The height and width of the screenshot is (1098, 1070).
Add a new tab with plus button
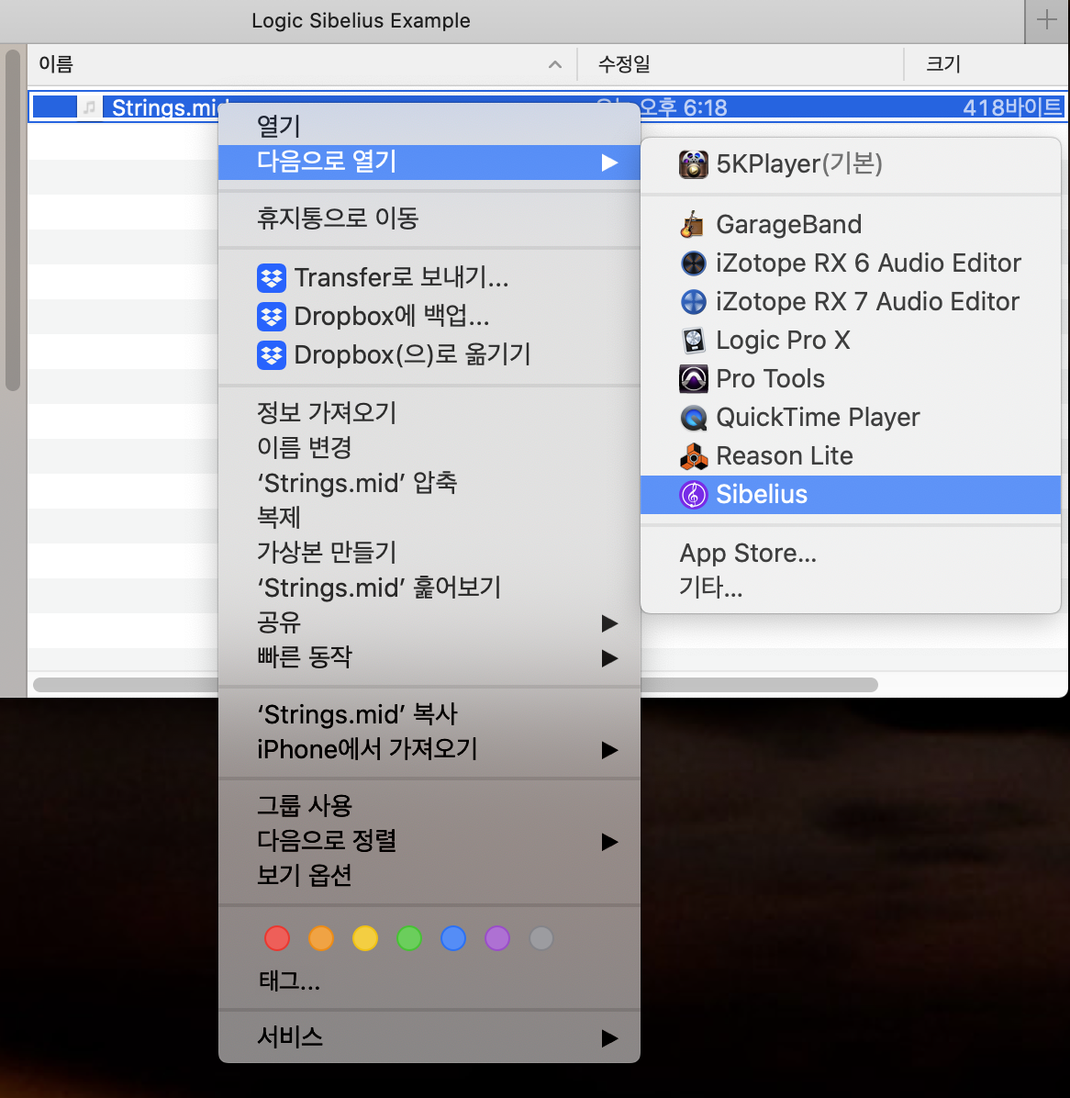click(x=1046, y=20)
